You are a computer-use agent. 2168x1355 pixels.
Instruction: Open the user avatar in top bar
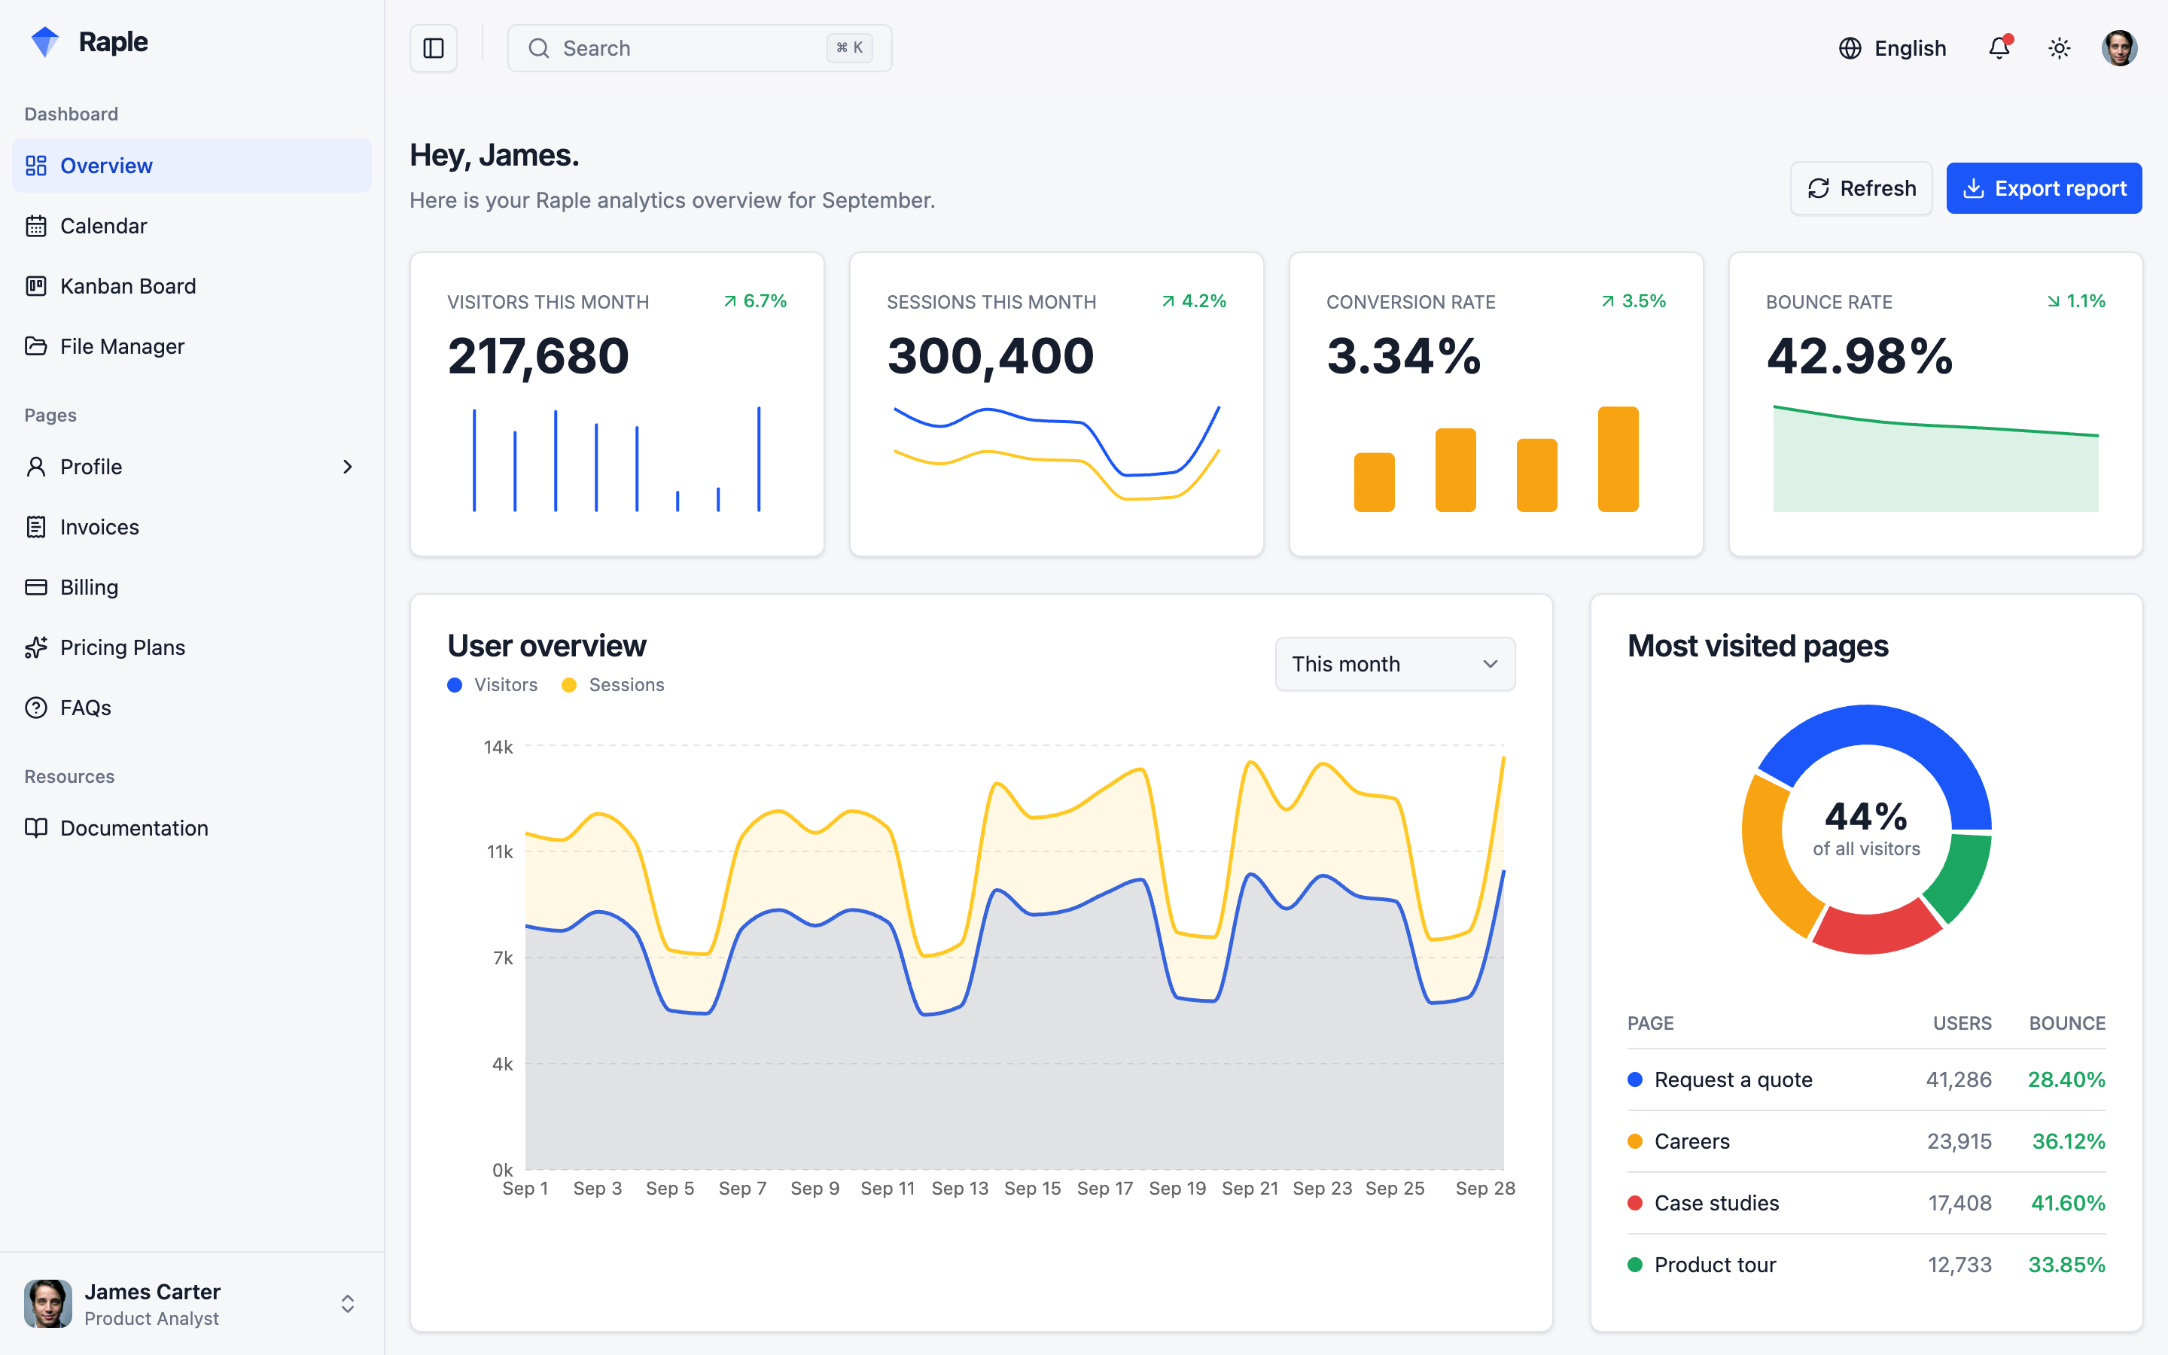[x=2119, y=48]
